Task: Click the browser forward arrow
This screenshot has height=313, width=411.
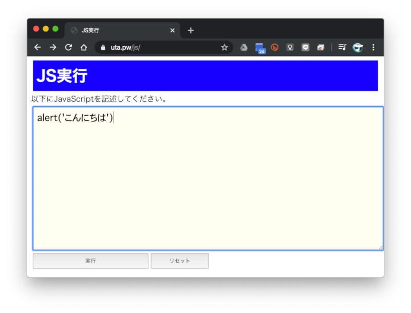Action: [x=52, y=47]
